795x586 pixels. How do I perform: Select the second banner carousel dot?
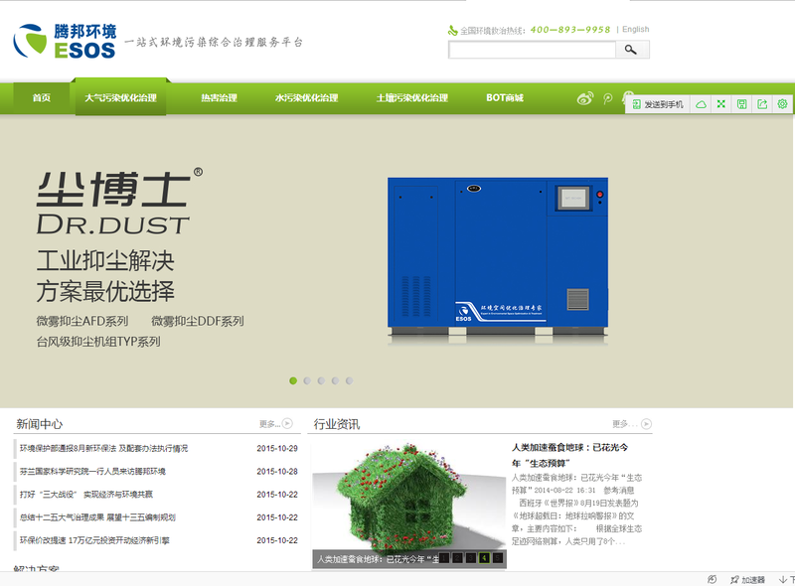(307, 380)
